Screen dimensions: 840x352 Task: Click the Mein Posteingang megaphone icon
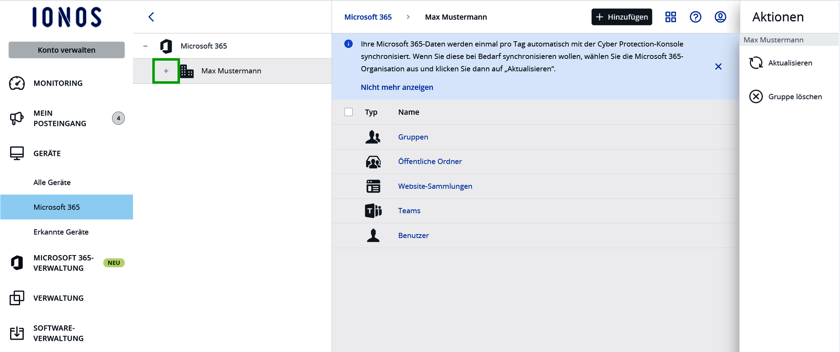17,118
